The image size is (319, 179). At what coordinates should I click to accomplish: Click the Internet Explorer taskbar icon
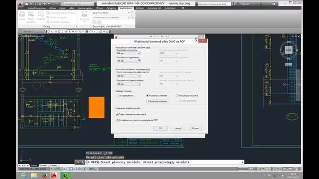point(23,176)
